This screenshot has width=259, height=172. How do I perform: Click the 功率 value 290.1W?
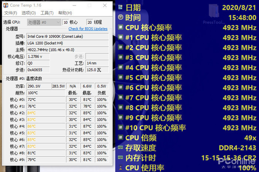[x=39, y=86]
